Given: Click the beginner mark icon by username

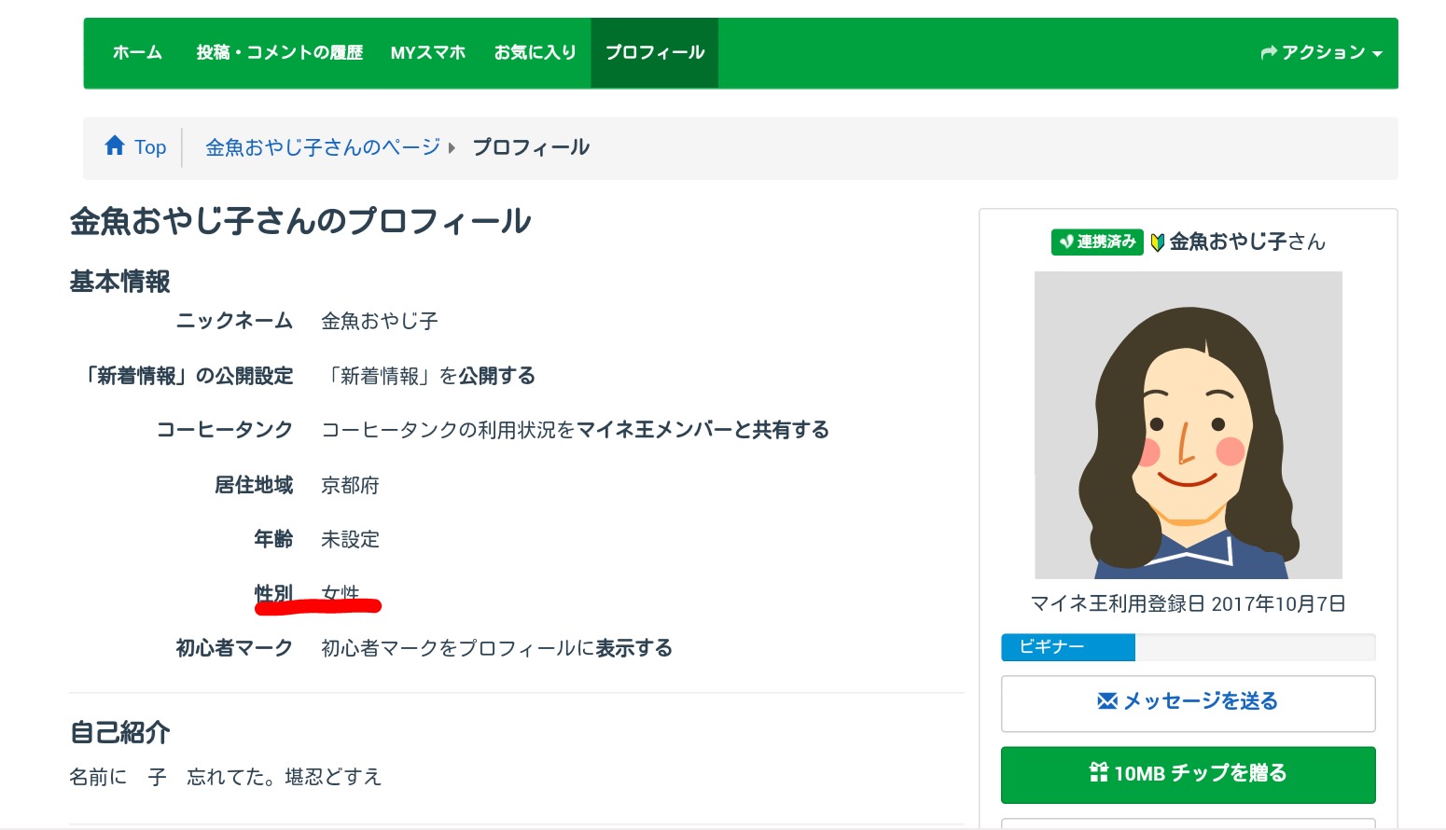Looking at the screenshot, I should (1158, 242).
